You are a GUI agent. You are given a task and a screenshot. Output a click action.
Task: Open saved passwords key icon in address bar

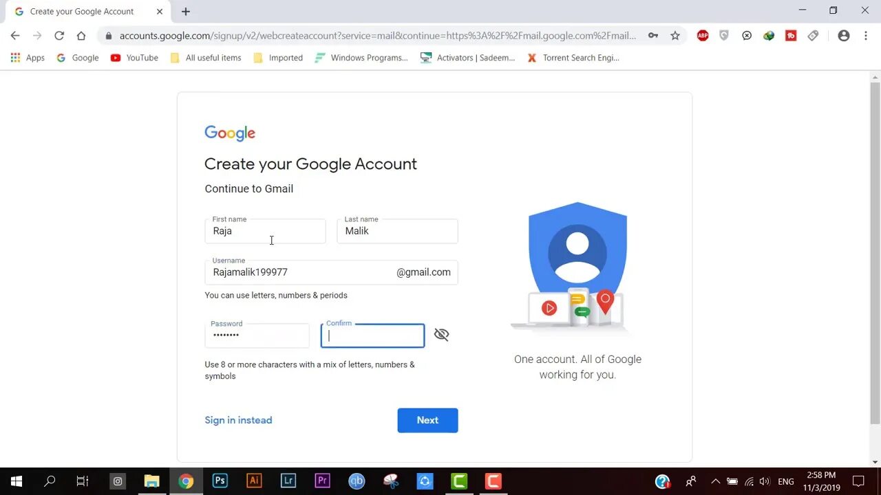[x=653, y=36]
